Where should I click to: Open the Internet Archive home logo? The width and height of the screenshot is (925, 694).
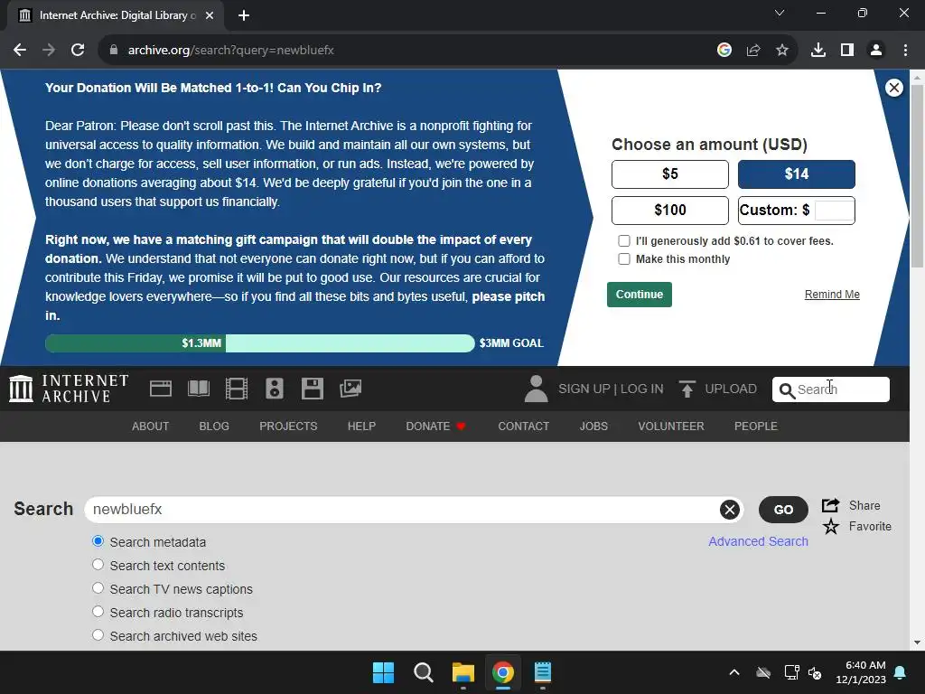click(x=69, y=389)
